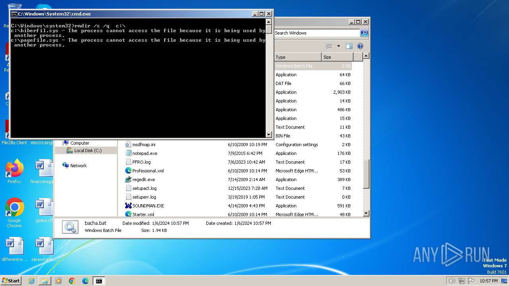This screenshot has height=286, width=509.
Task: Select the DAT File type cell
Action: pos(284,83)
